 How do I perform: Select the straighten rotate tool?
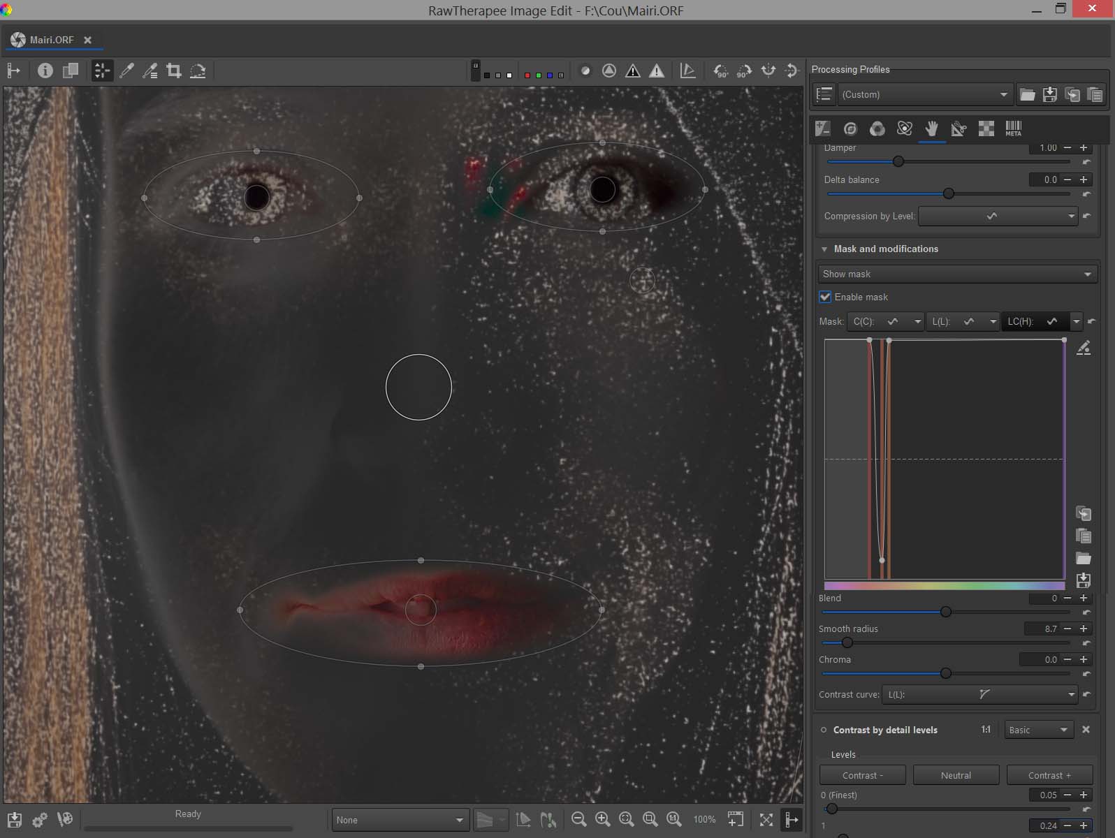[x=198, y=71]
